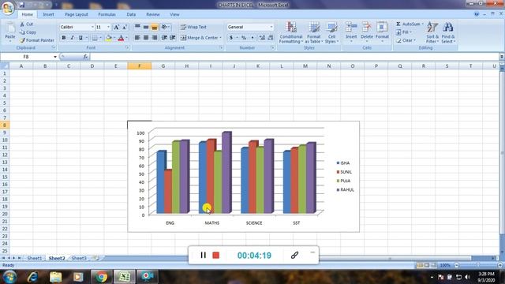Screen dimensions: 505x284
Task: Open Format as Table
Action: (314, 32)
